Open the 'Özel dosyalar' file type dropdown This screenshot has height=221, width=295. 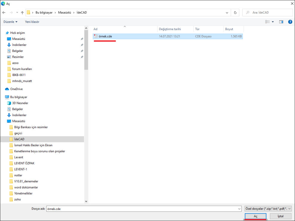click(x=268, y=208)
